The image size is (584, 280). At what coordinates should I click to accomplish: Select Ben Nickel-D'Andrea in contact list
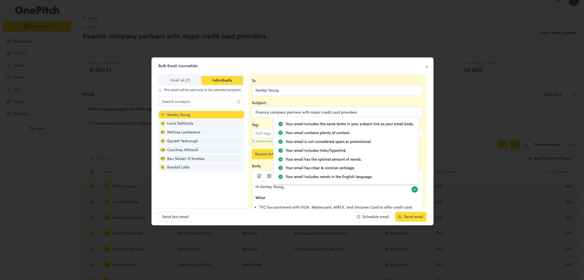201,159
